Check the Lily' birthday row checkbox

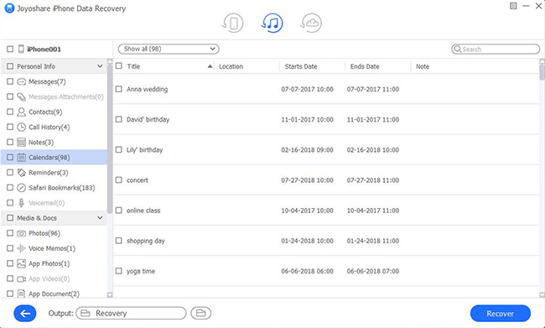[119, 150]
